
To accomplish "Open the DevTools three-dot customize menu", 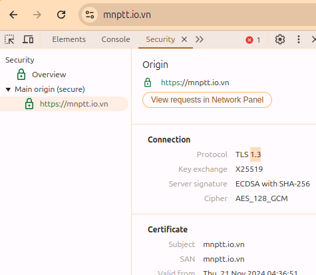I will 299,39.
